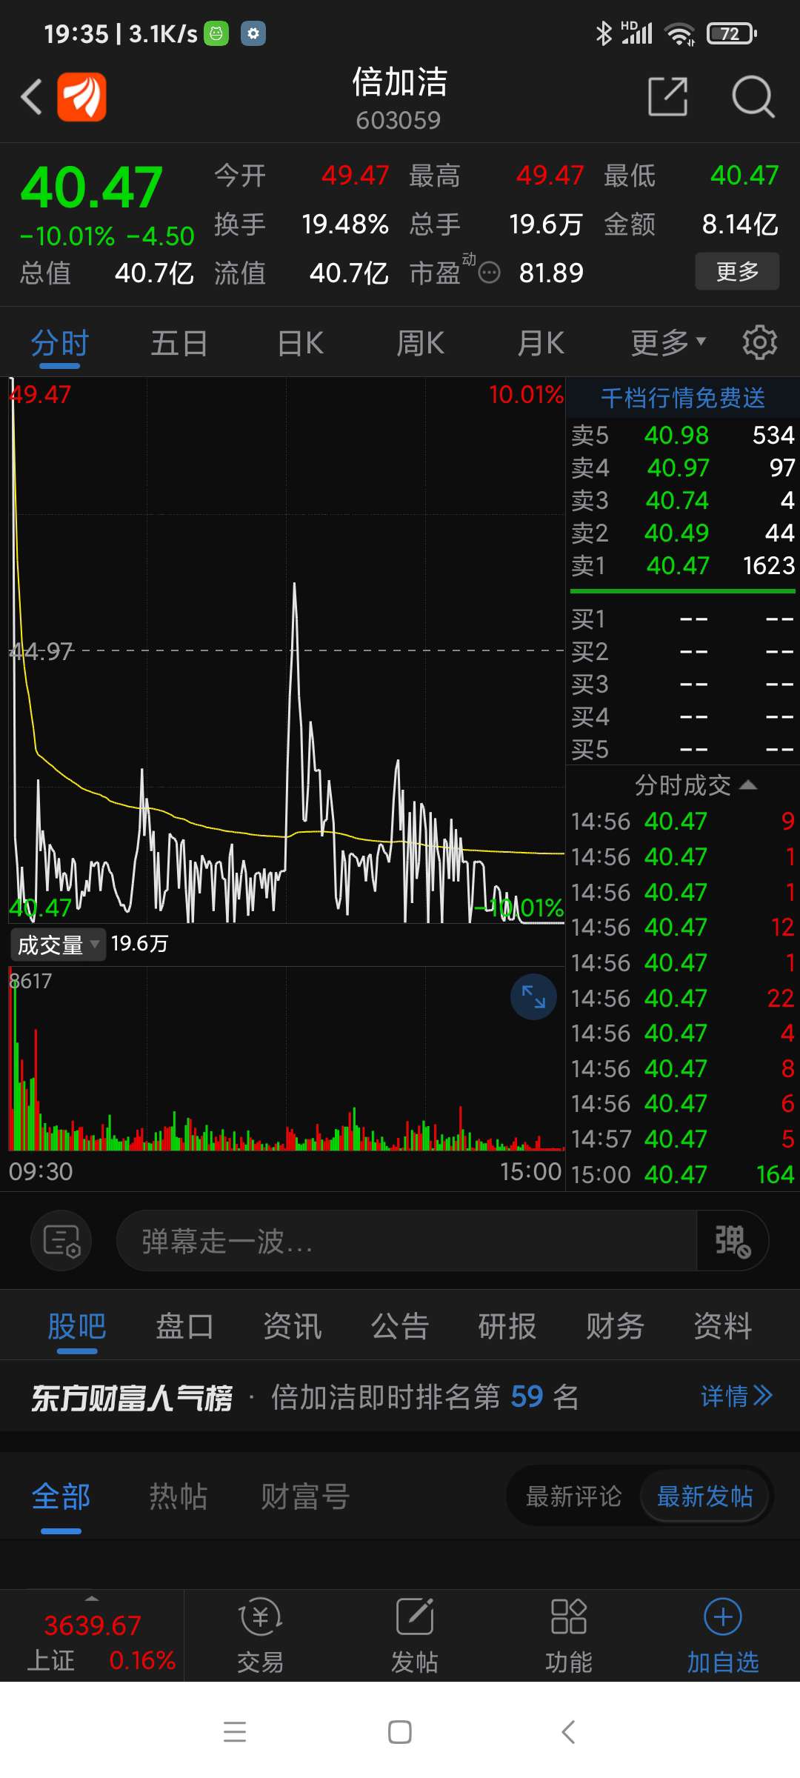The height and width of the screenshot is (1778, 800).
Task: Open the Eastmoney orange app logo
Action: 81,96
